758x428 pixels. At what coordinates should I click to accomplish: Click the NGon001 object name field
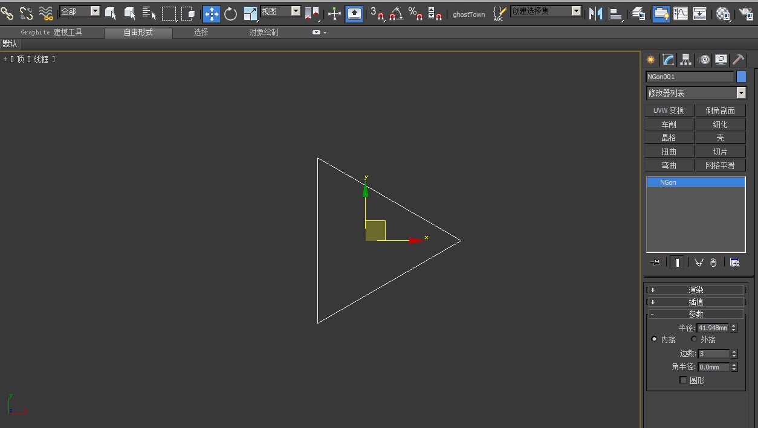click(690, 77)
